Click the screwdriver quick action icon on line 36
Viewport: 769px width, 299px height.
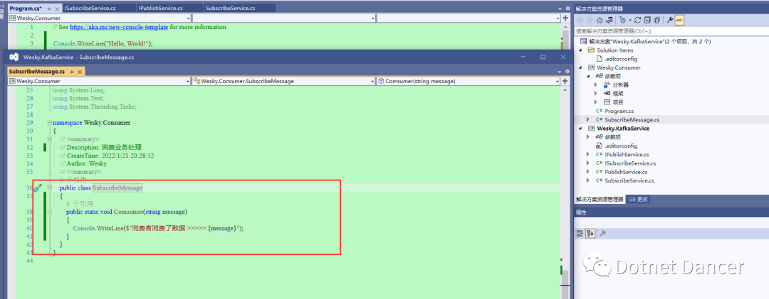(37, 188)
